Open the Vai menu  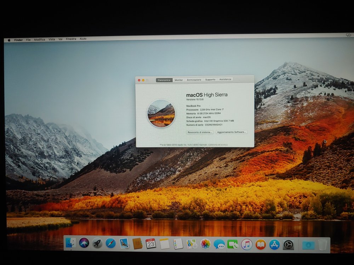coord(61,39)
